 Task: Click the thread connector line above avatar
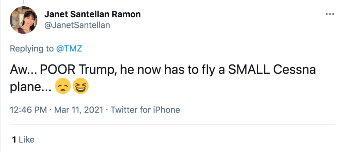click(x=23, y=2)
